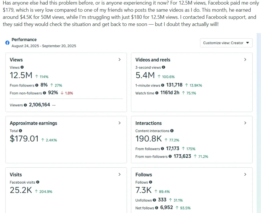Click the Facebook logo beside Performance
The image size is (261, 213).
coord(7,43)
